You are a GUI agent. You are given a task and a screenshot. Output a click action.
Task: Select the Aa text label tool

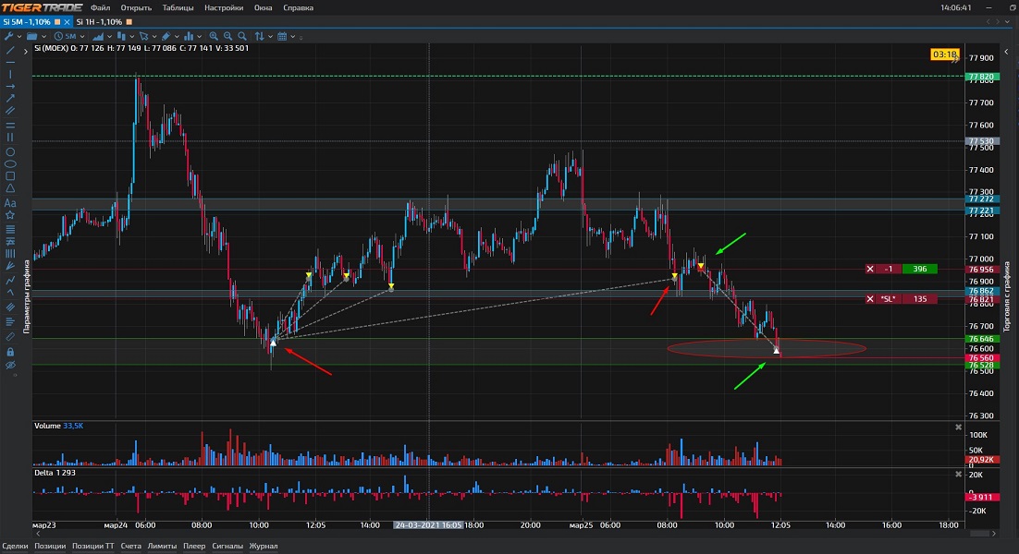point(10,204)
